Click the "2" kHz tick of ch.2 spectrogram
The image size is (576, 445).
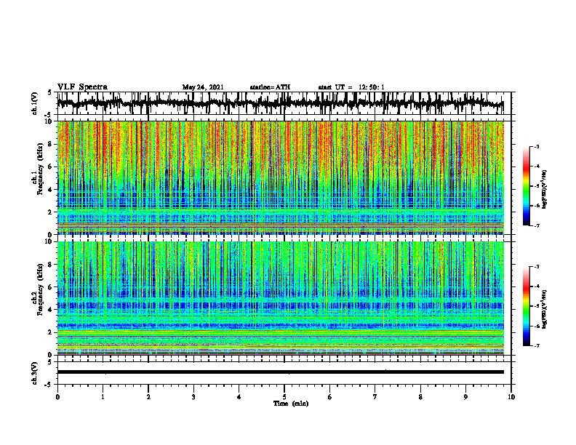pos(50,332)
